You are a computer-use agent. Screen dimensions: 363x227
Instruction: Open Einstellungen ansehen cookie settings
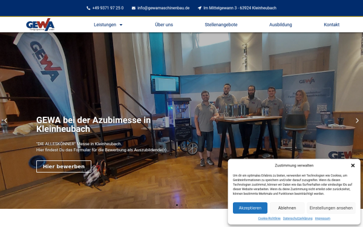(331, 208)
